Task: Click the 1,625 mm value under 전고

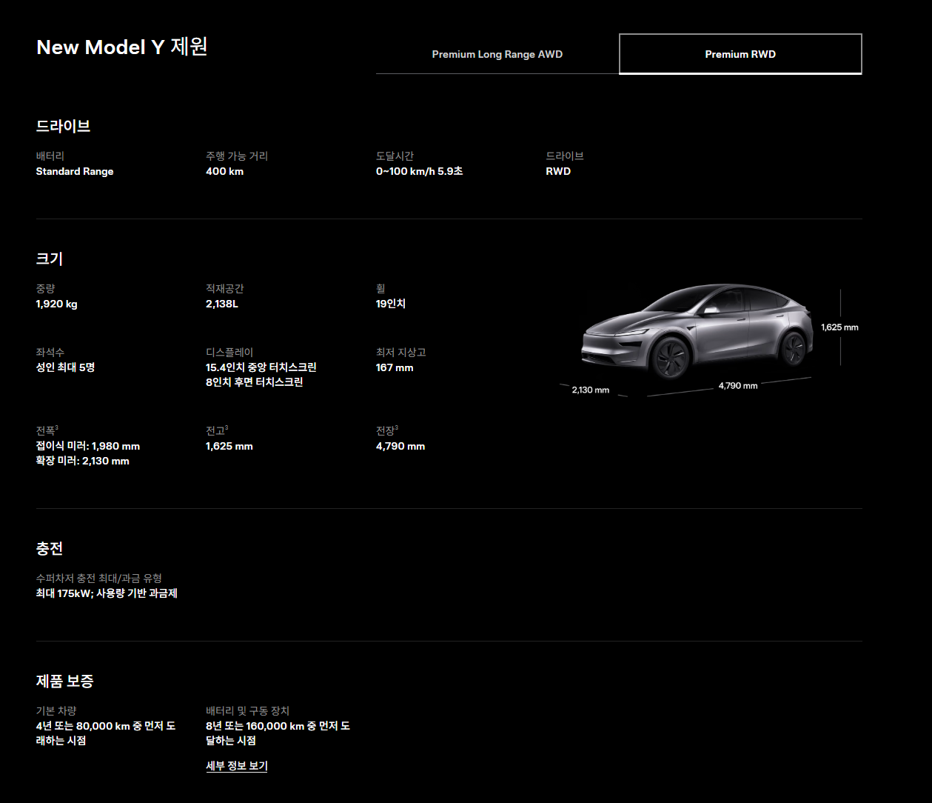Action: (x=229, y=446)
